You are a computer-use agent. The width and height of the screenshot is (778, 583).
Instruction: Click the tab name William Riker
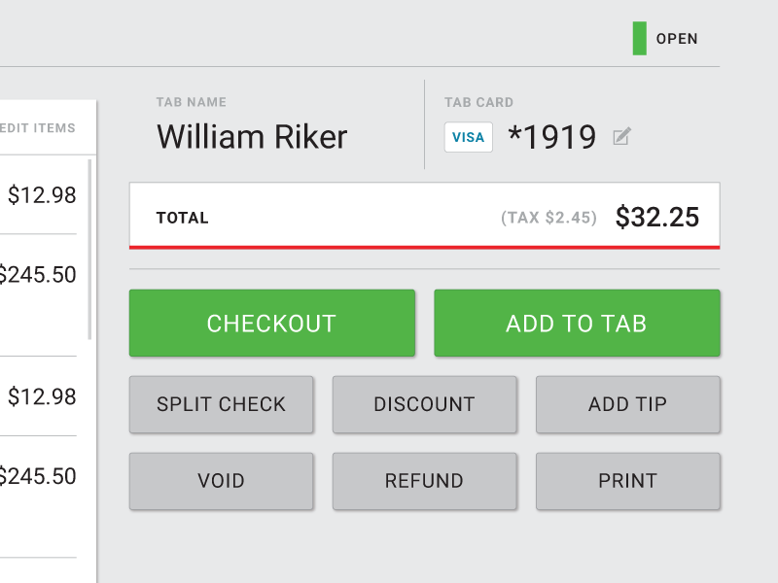pyautogui.click(x=252, y=137)
